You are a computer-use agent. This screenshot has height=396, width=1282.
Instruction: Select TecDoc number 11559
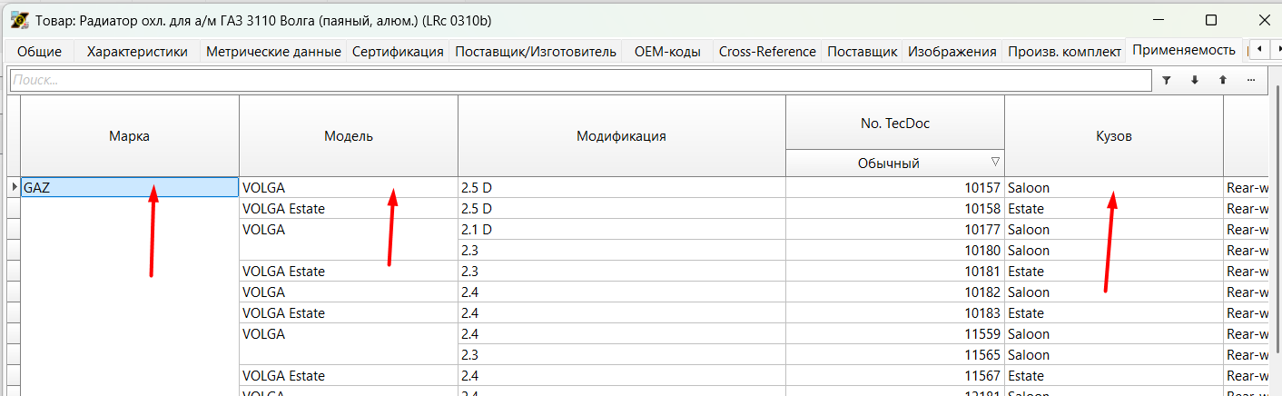tap(895, 334)
